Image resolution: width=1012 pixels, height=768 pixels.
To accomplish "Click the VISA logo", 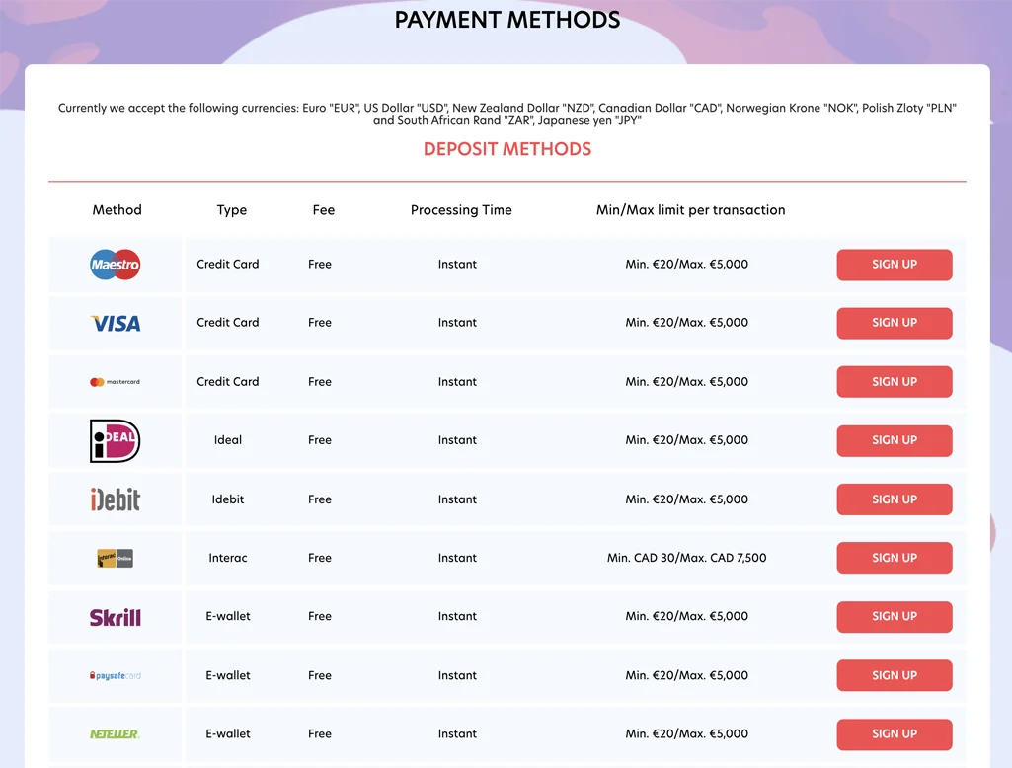I will click(x=116, y=324).
